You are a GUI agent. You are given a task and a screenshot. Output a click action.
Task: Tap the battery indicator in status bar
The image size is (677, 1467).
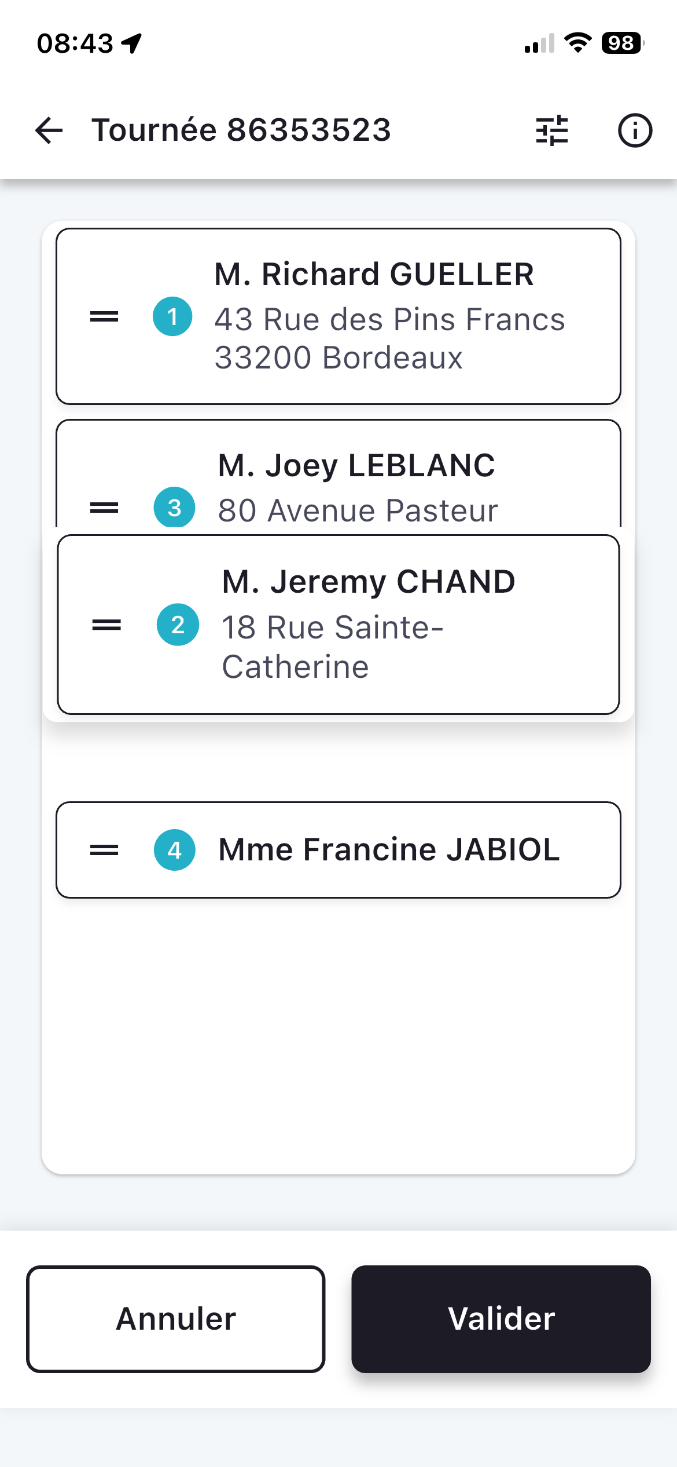tap(622, 43)
